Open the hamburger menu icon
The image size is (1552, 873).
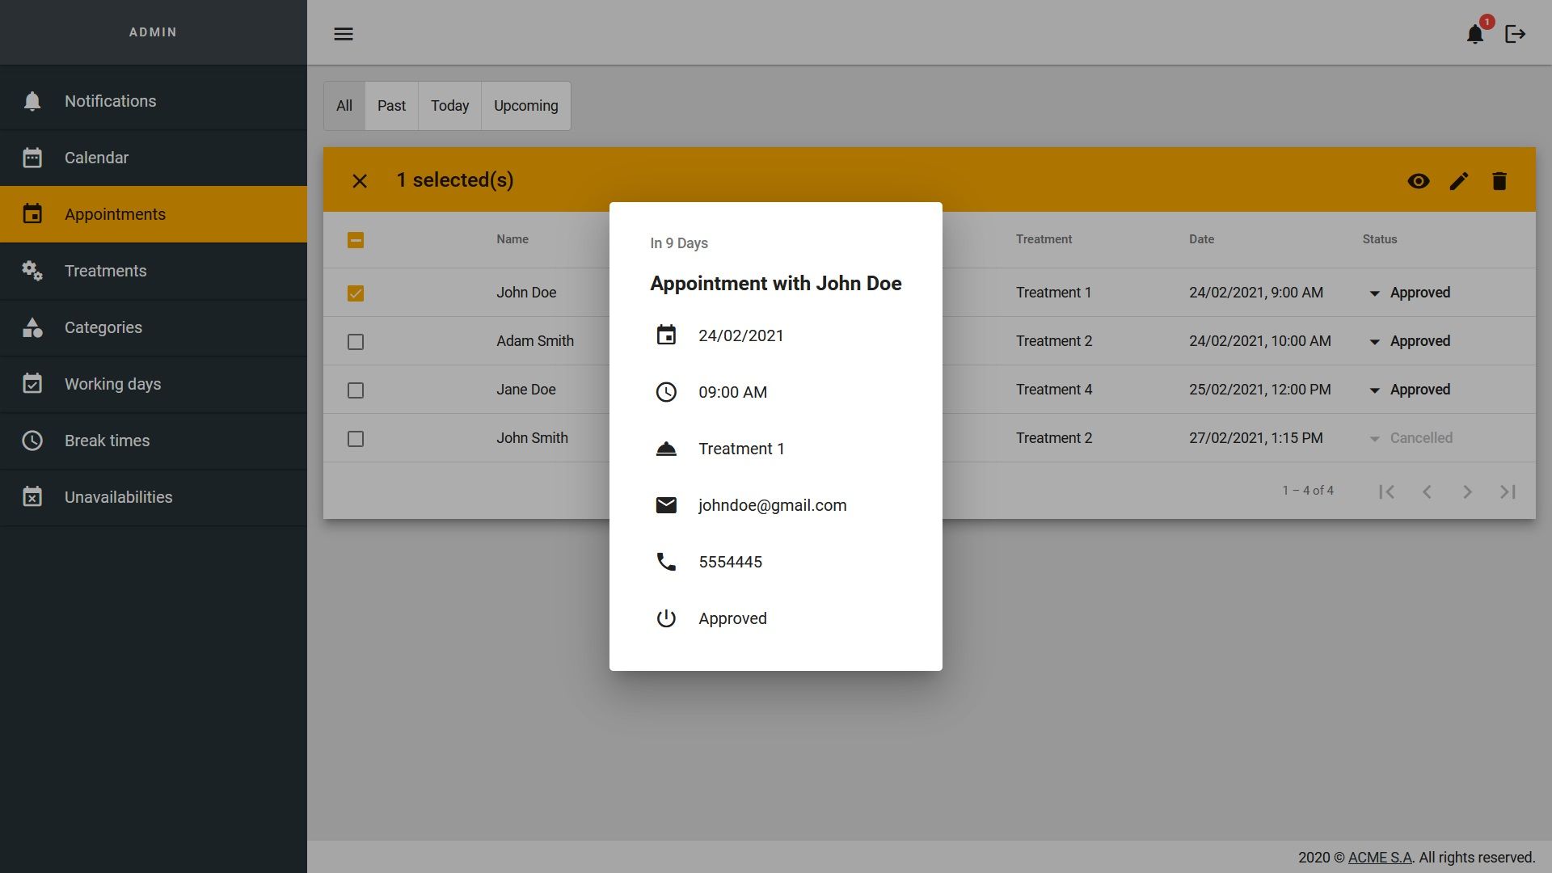344,34
